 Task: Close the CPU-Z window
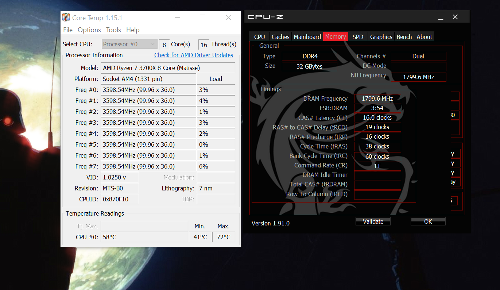455,17
